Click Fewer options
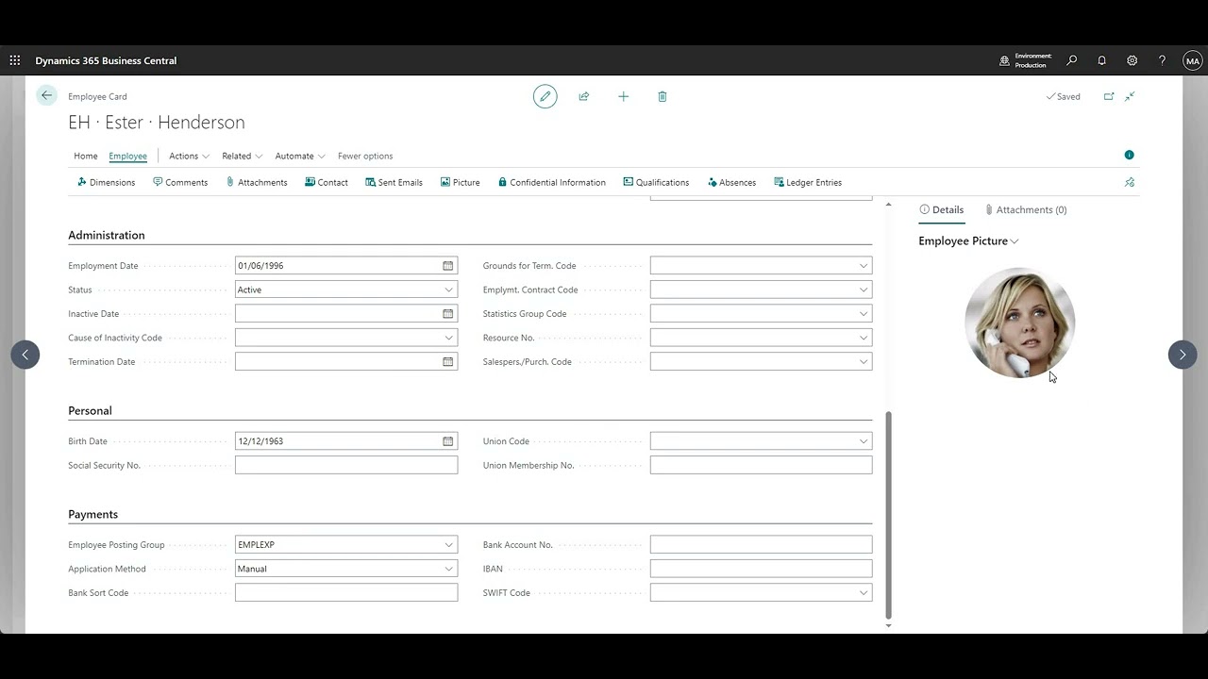The width and height of the screenshot is (1208, 679). coord(365,156)
